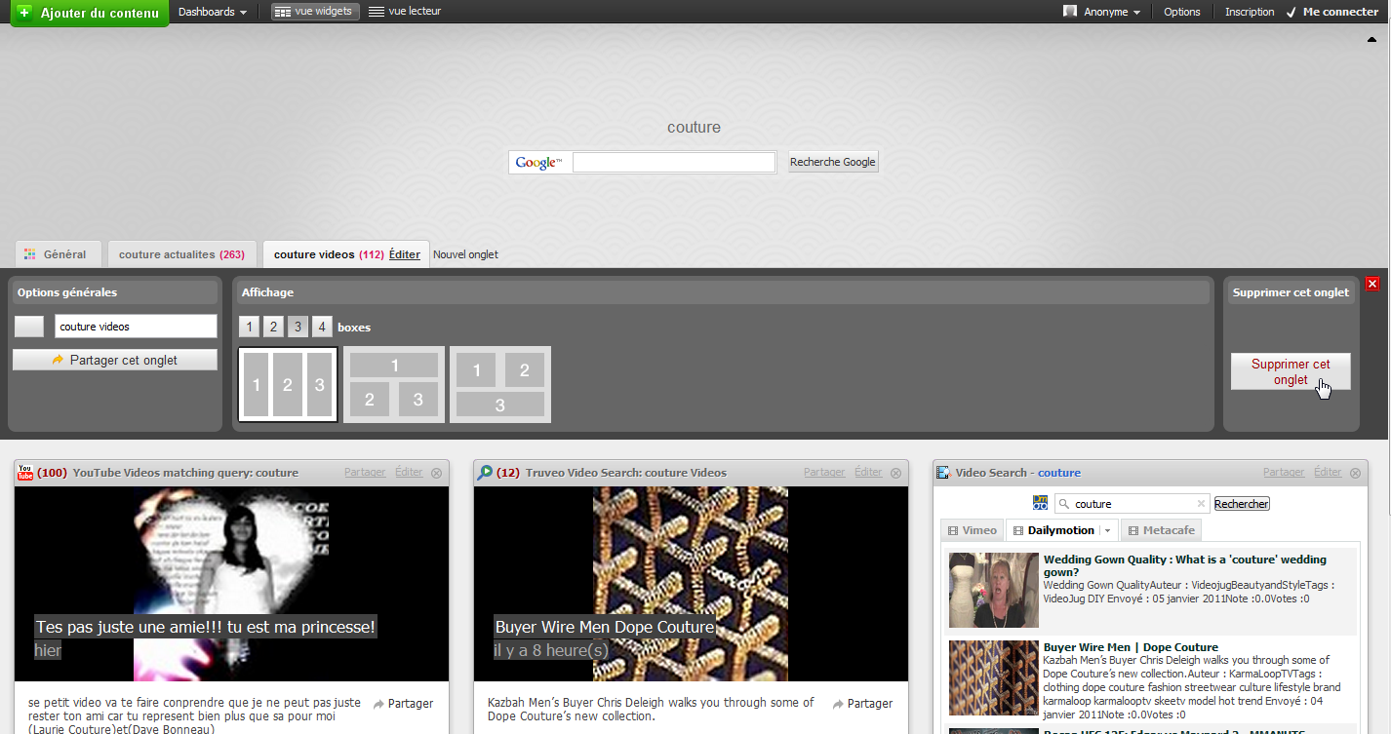Open the couture actualites tab
Image resolution: width=1391 pixels, height=734 pixels.
tap(182, 254)
